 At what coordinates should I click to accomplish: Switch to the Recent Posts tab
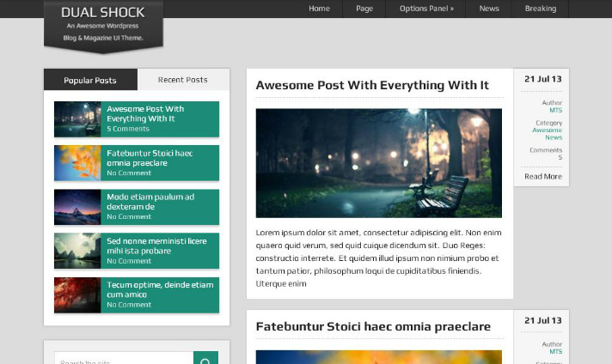[x=183, y=80]
